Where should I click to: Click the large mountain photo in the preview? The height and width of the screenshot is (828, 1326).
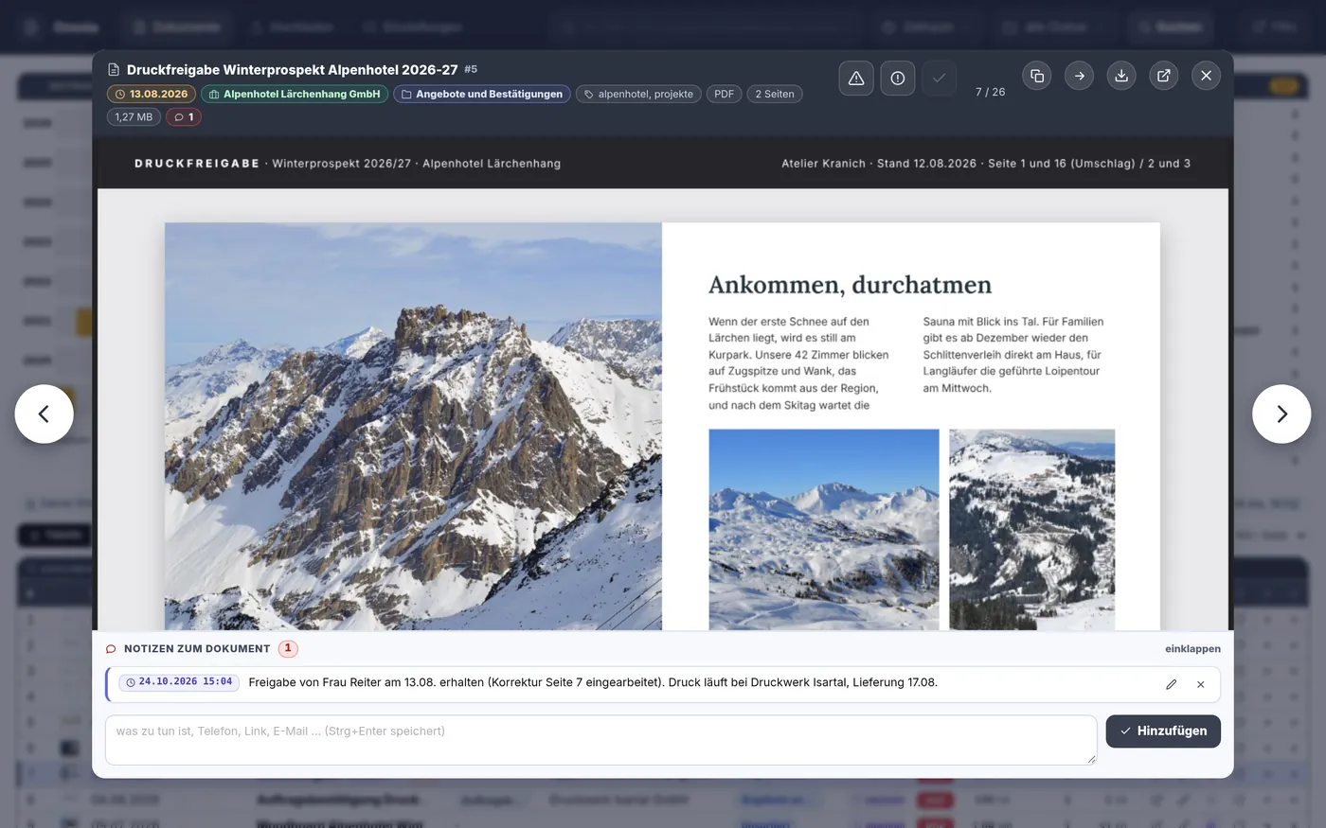[x=413, y=426]
